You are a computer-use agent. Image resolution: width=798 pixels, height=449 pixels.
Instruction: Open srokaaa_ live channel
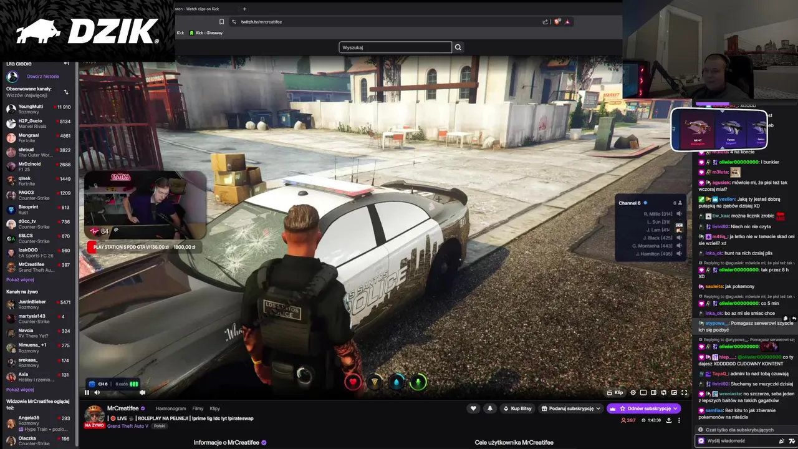click(38, 362)
